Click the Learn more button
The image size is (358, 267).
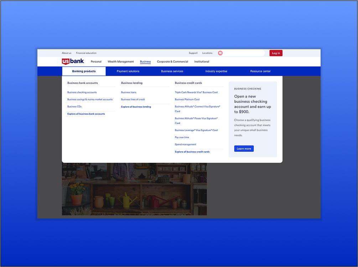[x=244, y=149]
